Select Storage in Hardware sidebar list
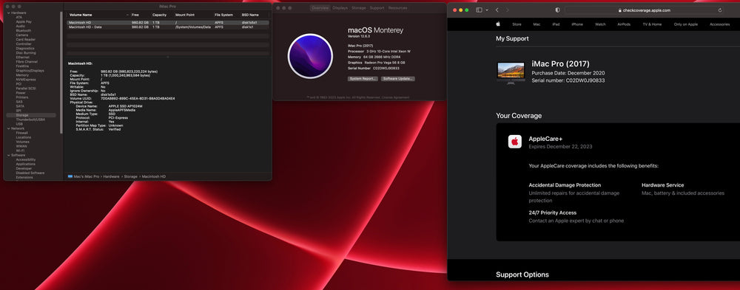This screenshot has height=290, width=740. [30, 115]
